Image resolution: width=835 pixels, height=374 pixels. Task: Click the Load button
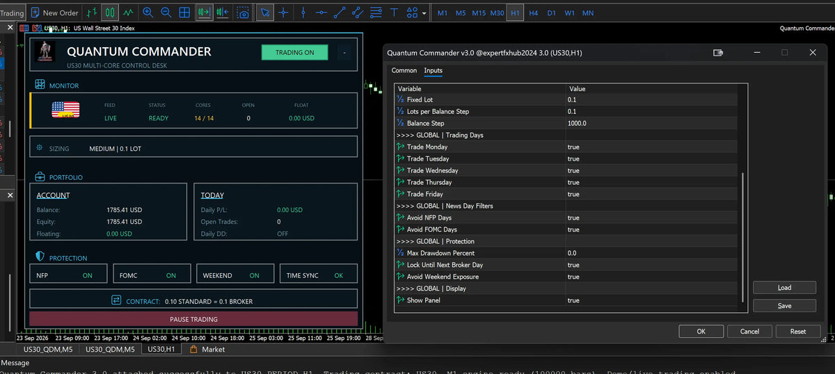[x=784, y=288]
